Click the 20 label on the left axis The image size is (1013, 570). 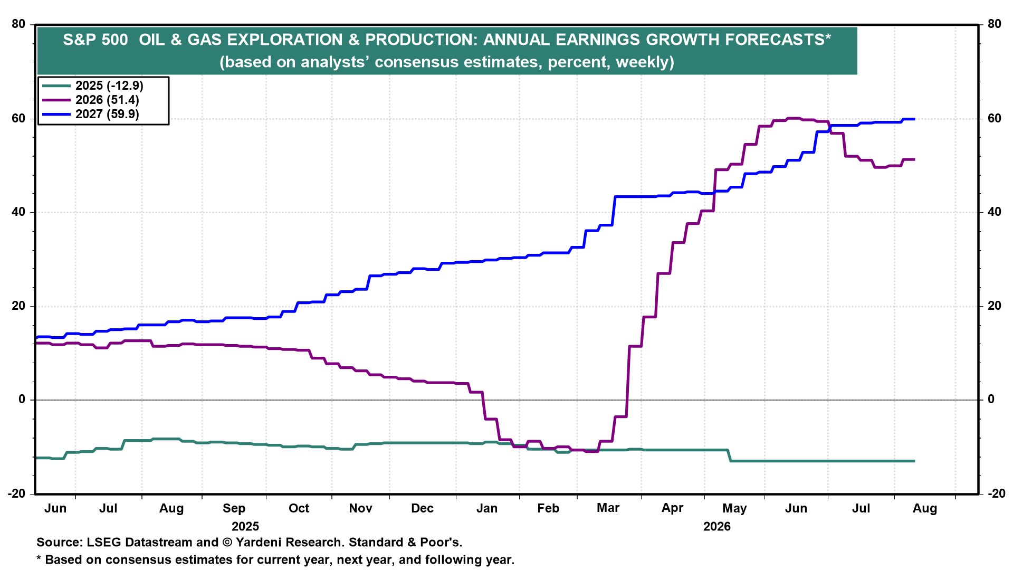tap(18, 306)
